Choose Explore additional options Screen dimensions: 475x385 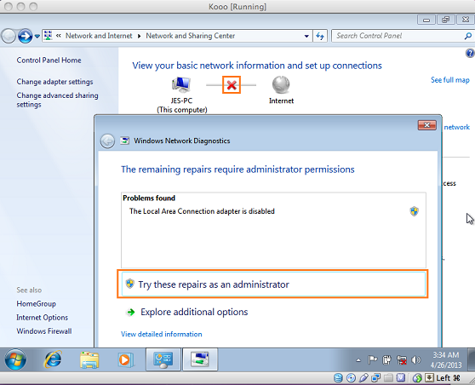(x=194, y=312)
